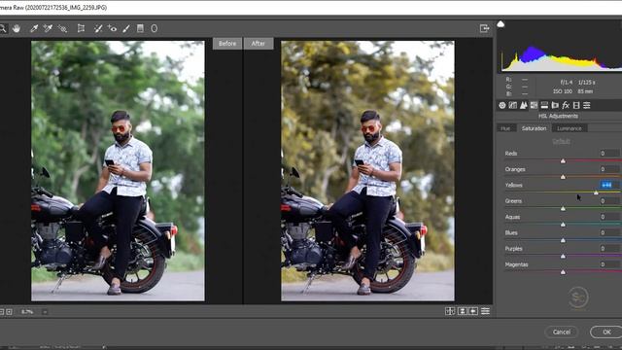622x350 pixels.
Task: Open the Split Toning panel icon
Action: (x=544, y=105)
